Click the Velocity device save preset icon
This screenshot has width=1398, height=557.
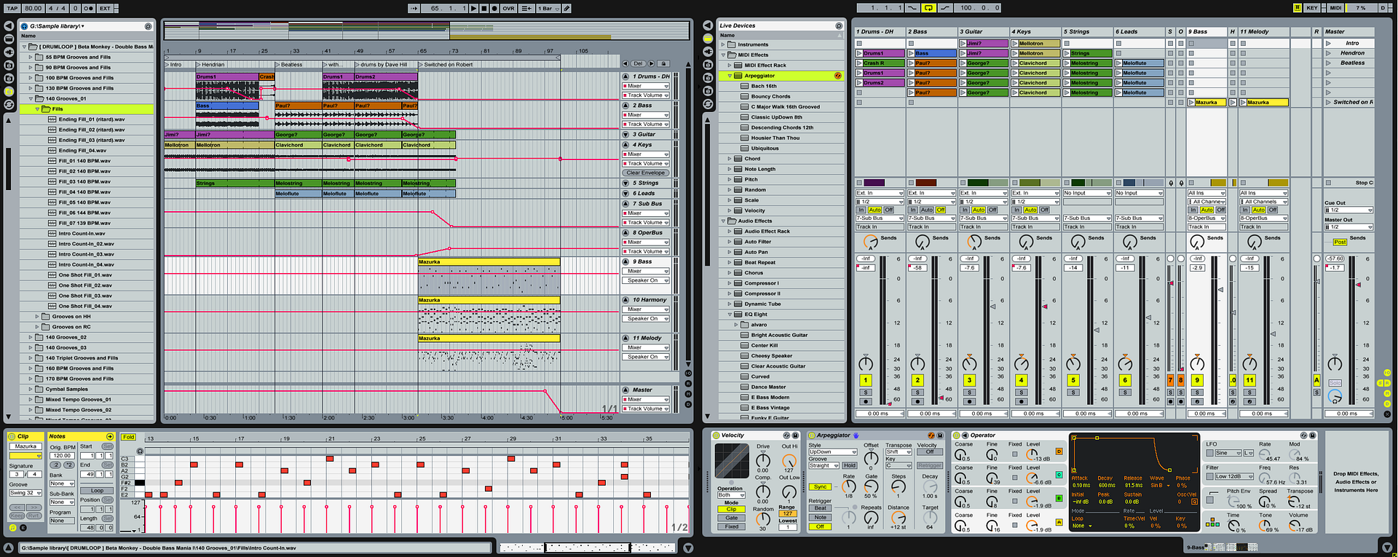[x=795, y=435]
